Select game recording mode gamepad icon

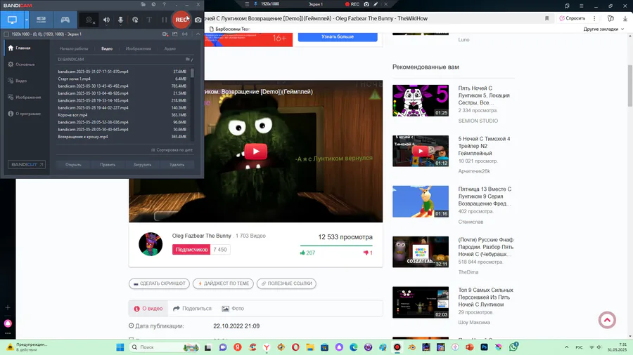(x=65, y=20)
